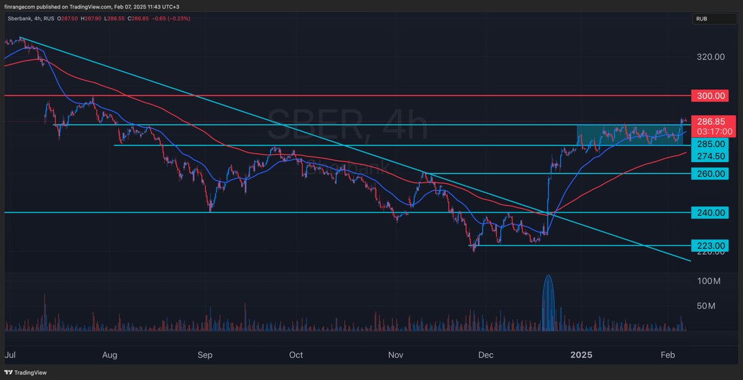This screenshot has width=743, height=380.
Task: Click the Sep label on time axis
Action: pos(205,355)
